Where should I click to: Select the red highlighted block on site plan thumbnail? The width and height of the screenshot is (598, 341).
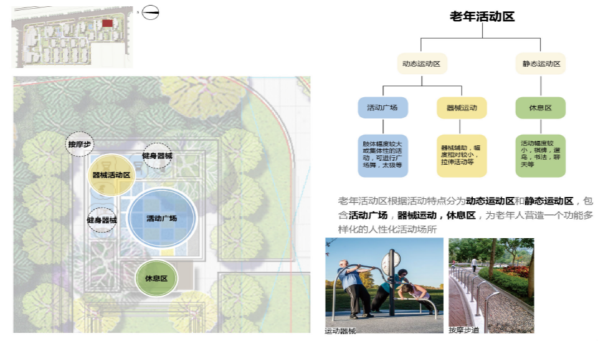pos(107,23)
